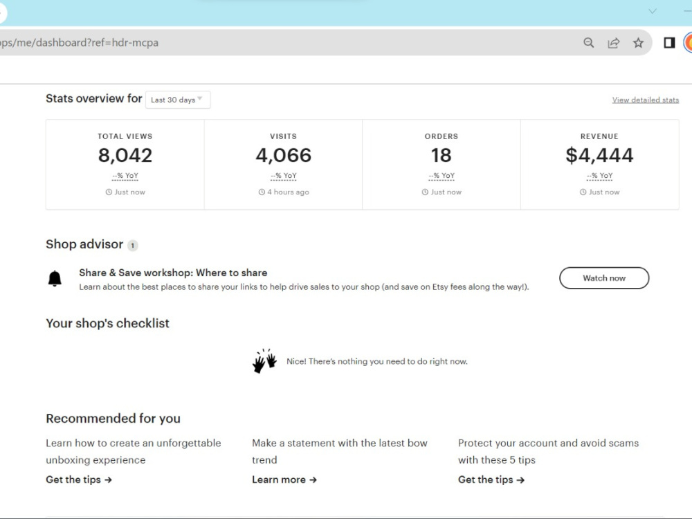Click Get the tips for avoiding scams
The image size is (692, 519).
[x=491, y=480]
